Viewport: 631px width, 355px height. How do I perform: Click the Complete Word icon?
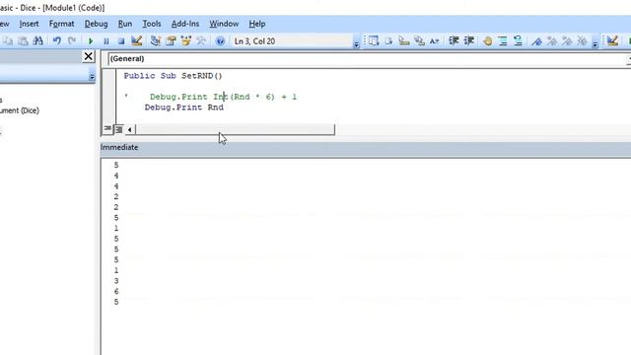click(434, 41)
